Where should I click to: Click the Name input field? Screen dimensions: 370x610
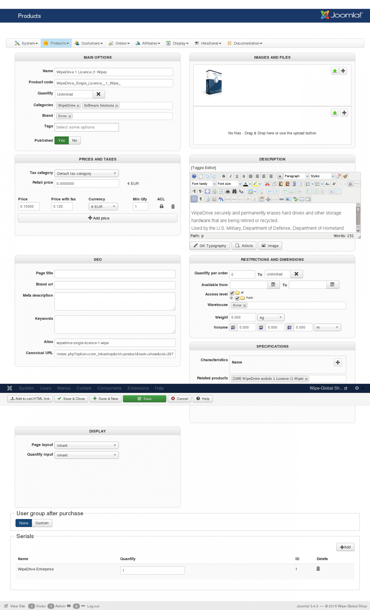pos(114,72)
